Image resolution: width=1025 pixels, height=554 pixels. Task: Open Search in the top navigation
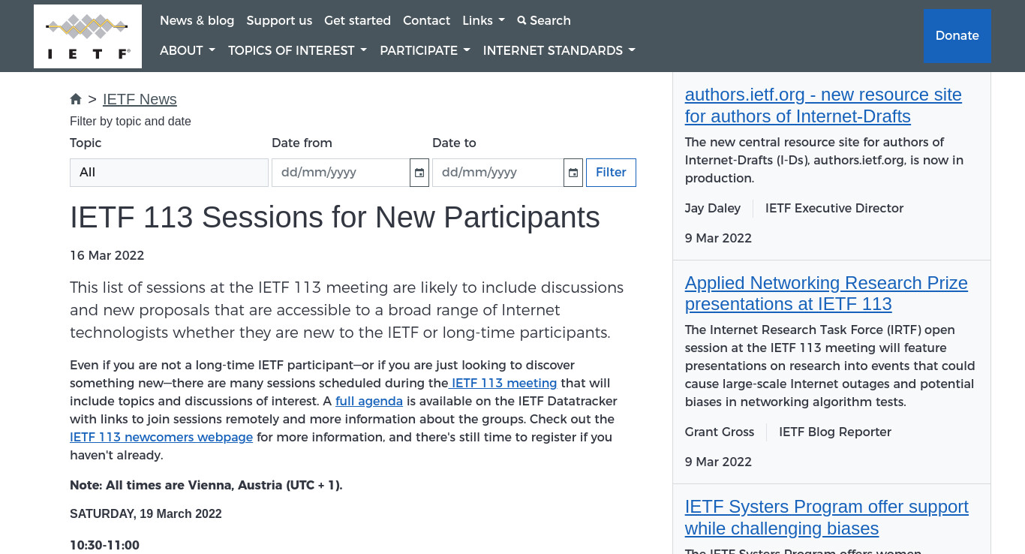[544, 20]
